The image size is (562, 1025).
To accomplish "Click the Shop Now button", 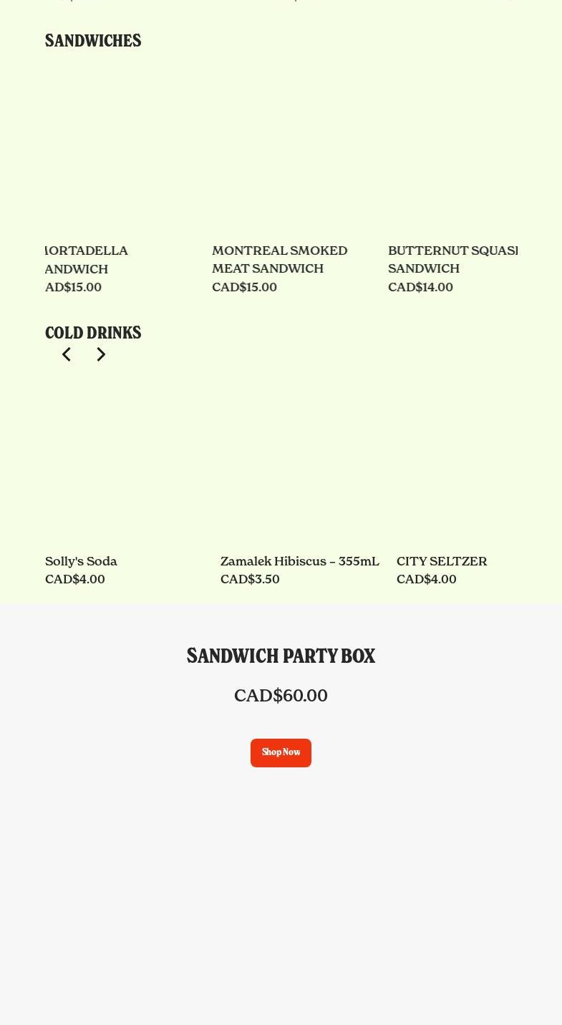I will coord(281,752).
